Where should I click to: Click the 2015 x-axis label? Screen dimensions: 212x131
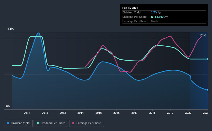(99, 113)
